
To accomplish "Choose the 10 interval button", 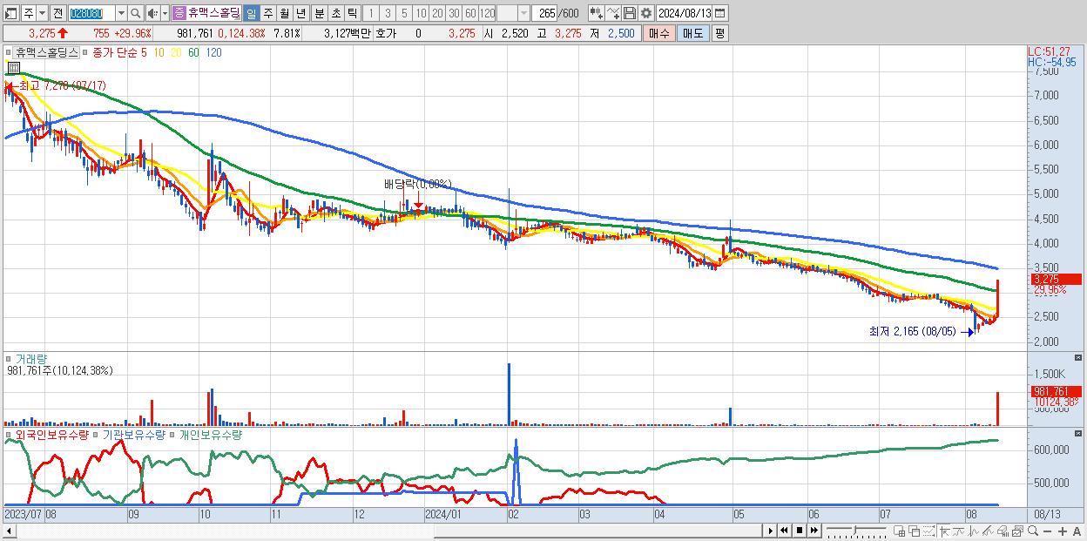I will (x=420, y=13).
